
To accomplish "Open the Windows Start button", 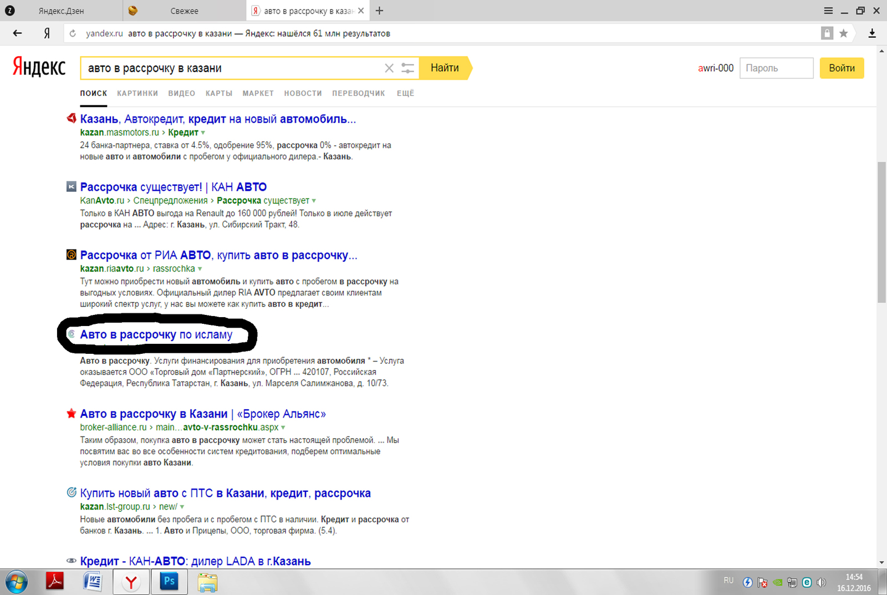I will click(x=16, y=582).
